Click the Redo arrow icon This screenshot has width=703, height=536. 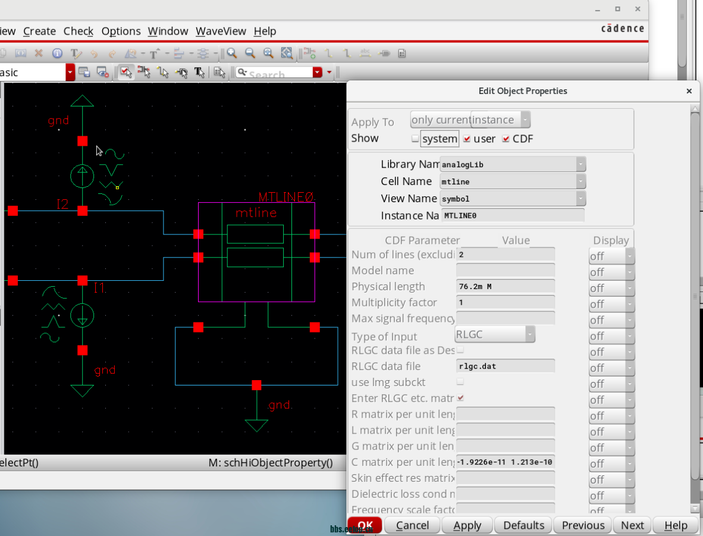pos(112,54)
